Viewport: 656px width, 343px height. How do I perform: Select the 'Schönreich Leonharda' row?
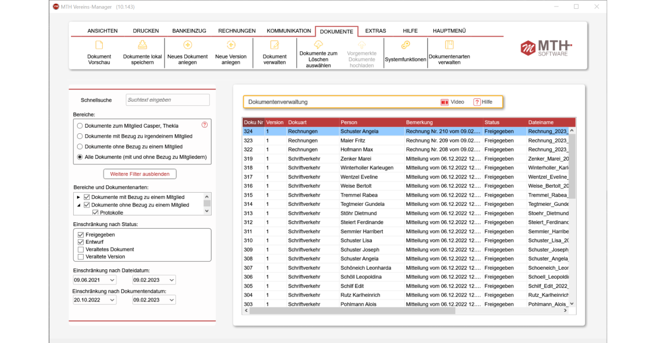point(406,268)
